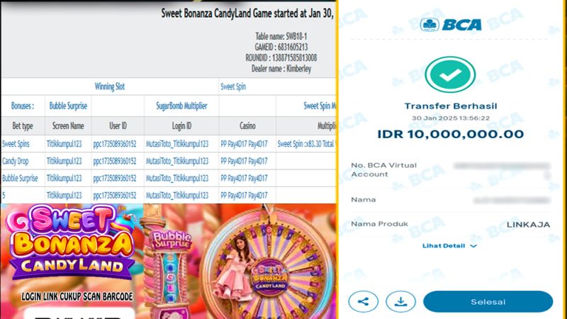
Task: Click the Login Link Cukup Scan Barcode text
Action: [x=77, y=296]
